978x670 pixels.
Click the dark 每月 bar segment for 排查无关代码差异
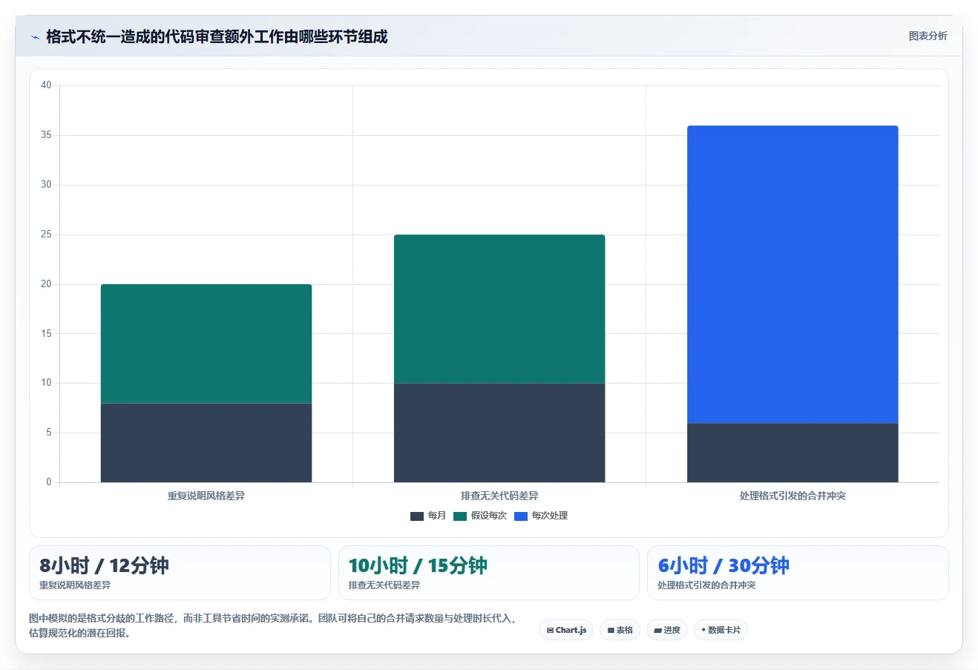pos(499,433)
